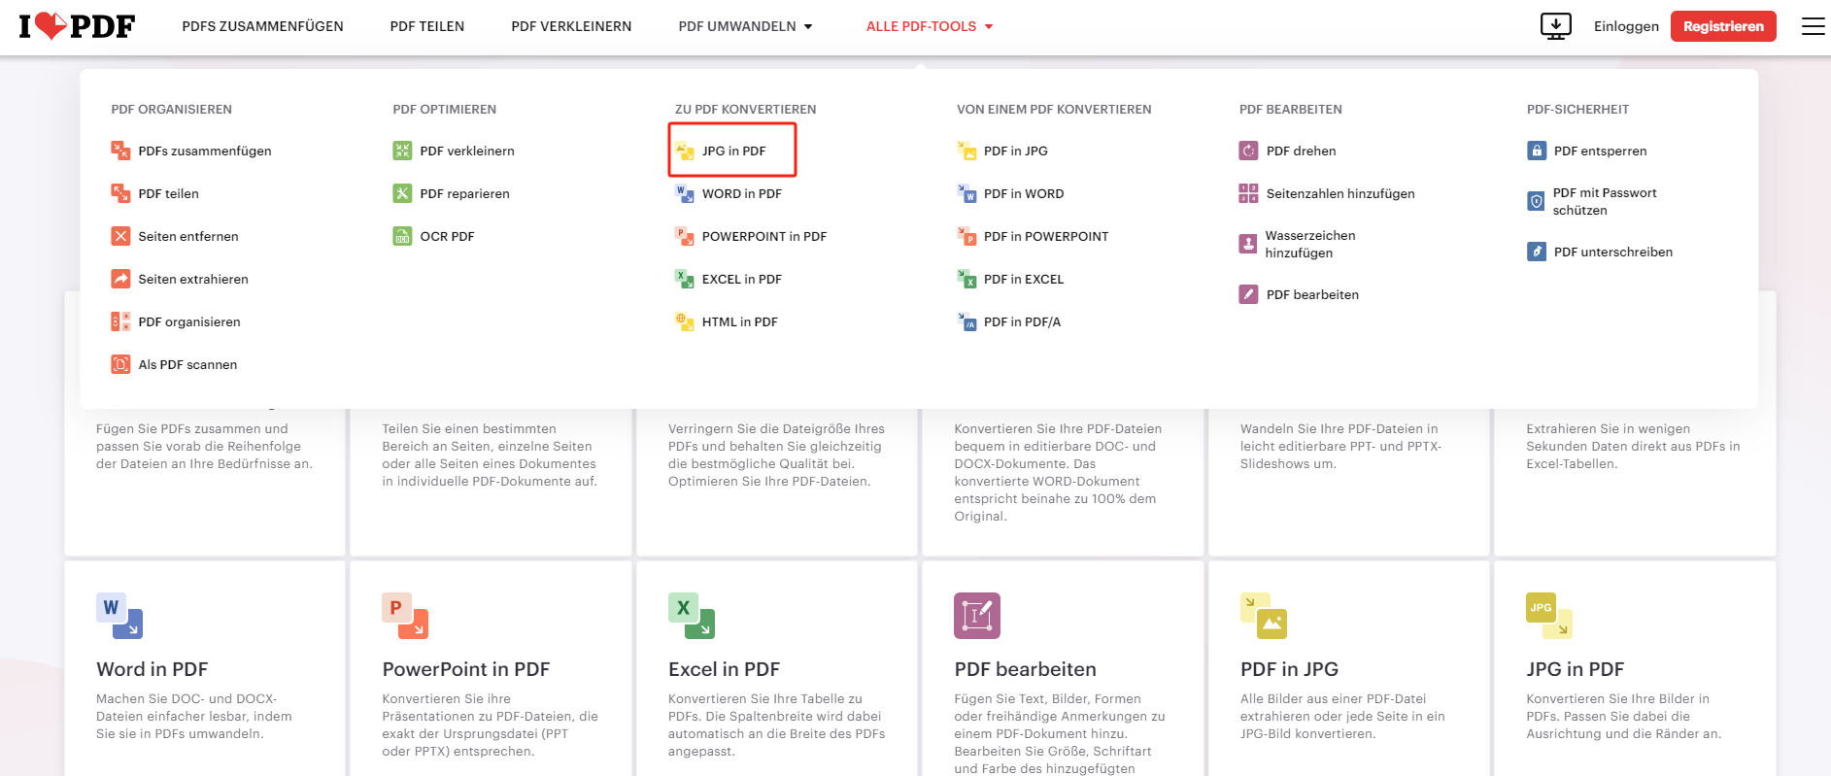The width and height of the screenshot is (1831, 776).
Task: Click the Registrieren button
Action: coord(1723,26)
